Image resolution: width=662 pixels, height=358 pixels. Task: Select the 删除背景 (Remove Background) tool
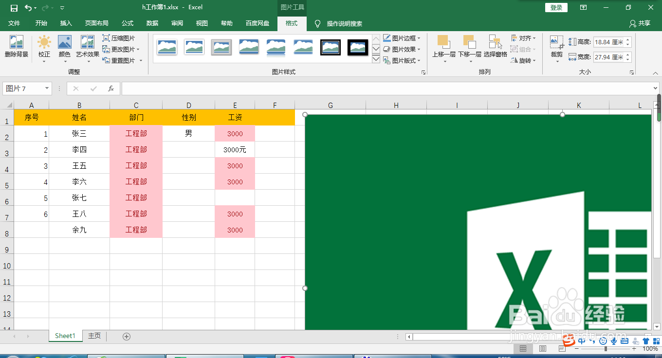click(x=17, y=48)
